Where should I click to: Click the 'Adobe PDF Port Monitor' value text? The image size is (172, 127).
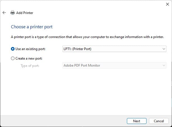click(x=82, y=65)
